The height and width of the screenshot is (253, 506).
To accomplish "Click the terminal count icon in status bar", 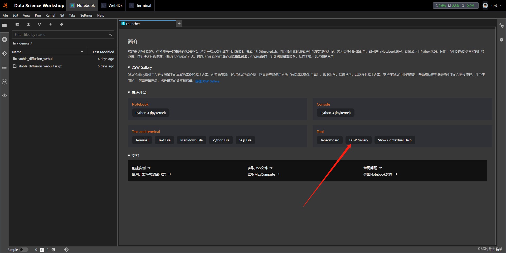I will point(42,250).
